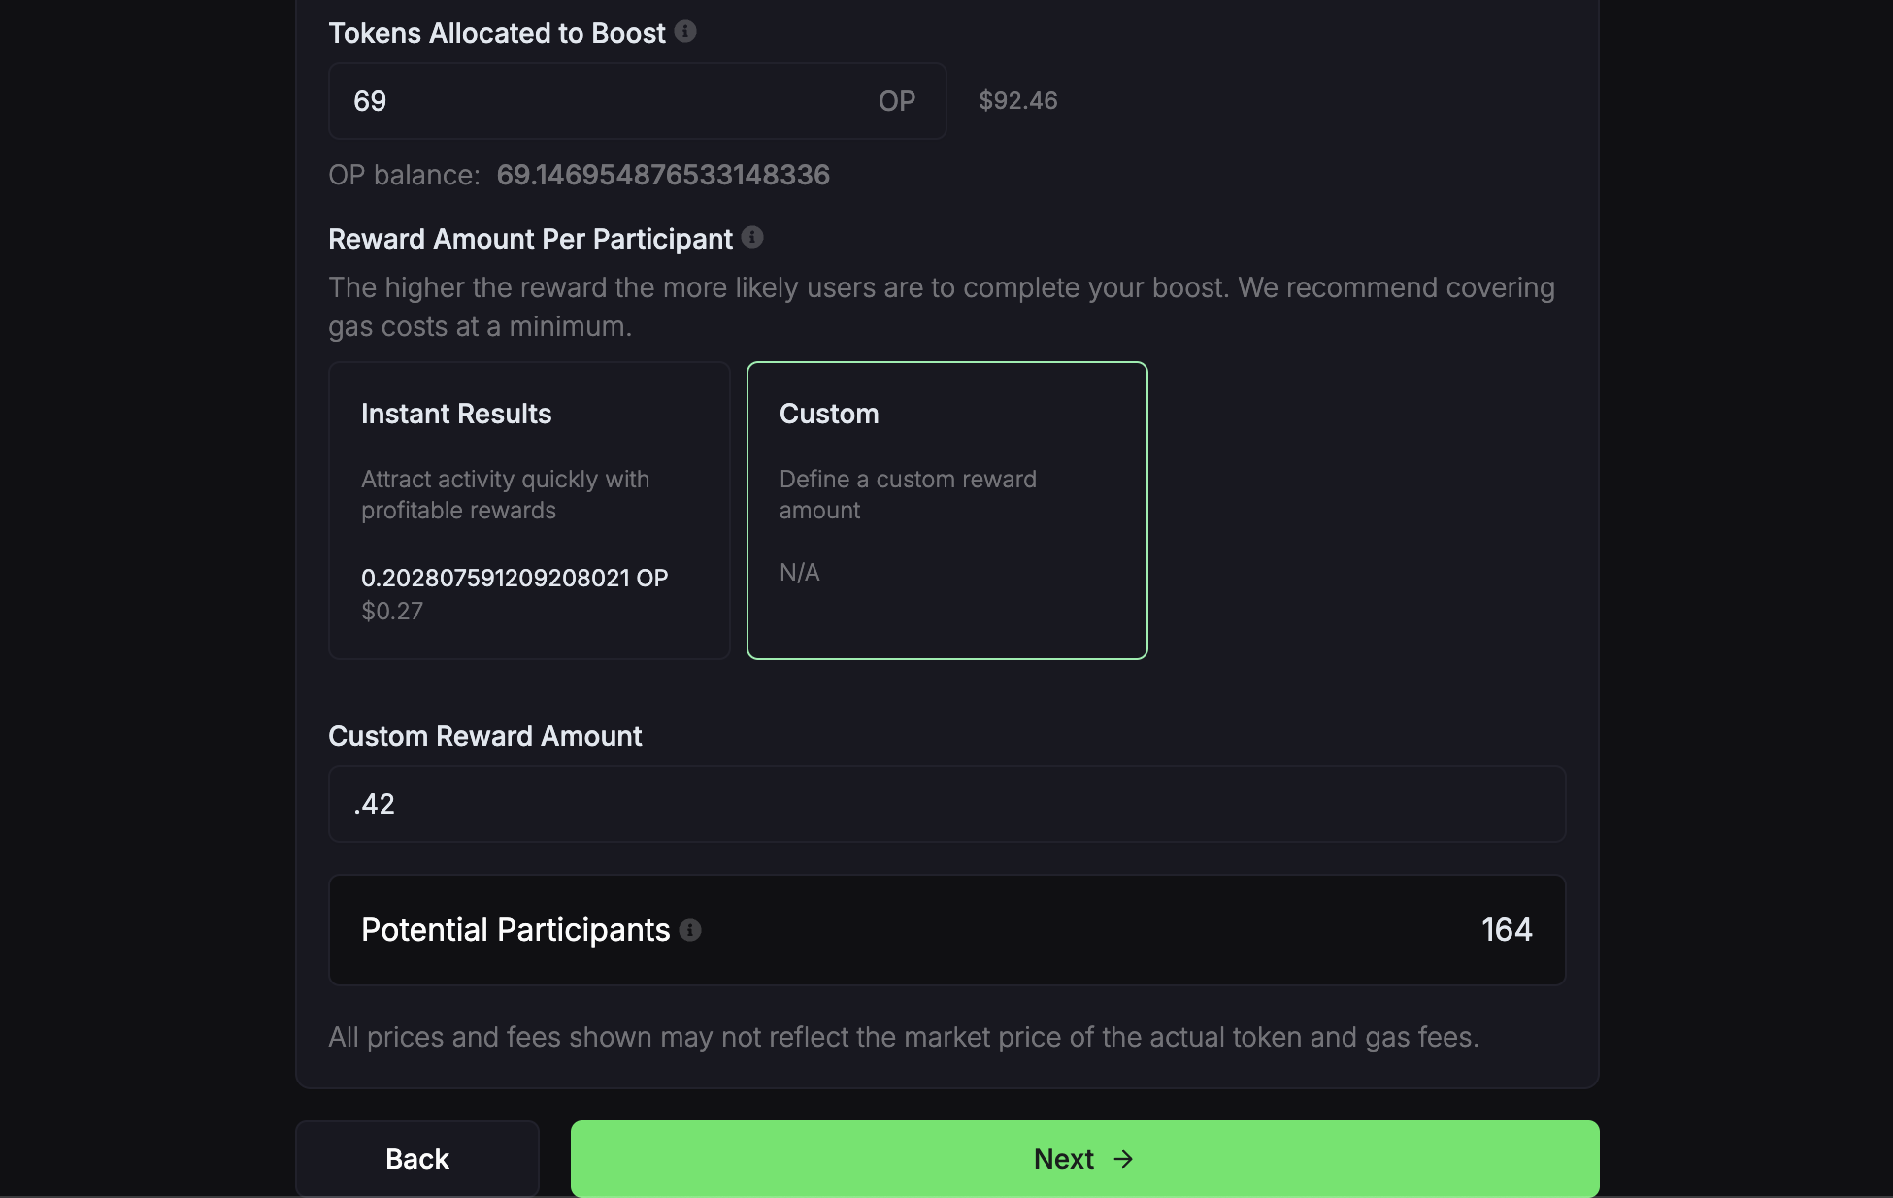The image size is (1893, 1198).
Task: Click the arrow icon inside the Next button
Action: point(1123,1158)
